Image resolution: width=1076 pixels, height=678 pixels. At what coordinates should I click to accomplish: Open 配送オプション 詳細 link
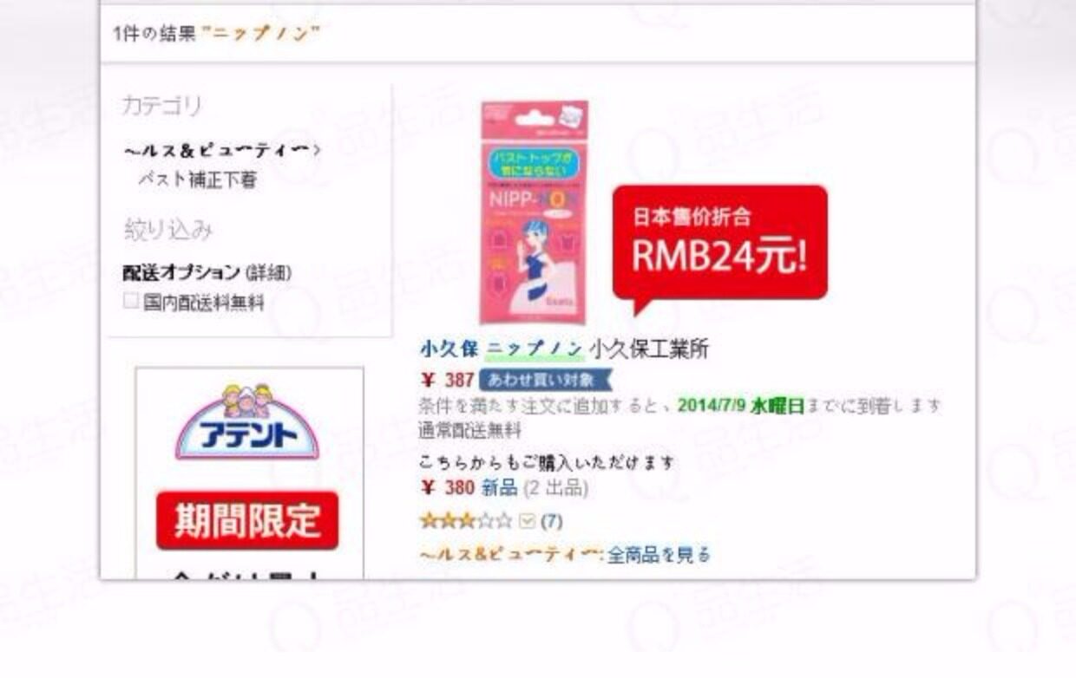pyautogui.click(x=269, y=273)
